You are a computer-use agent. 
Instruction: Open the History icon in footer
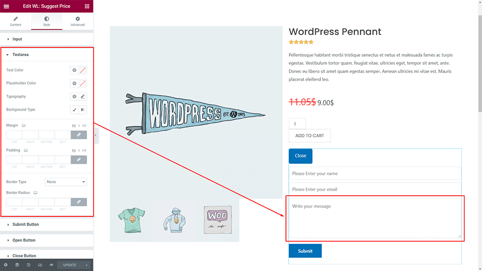coord(28,265)
